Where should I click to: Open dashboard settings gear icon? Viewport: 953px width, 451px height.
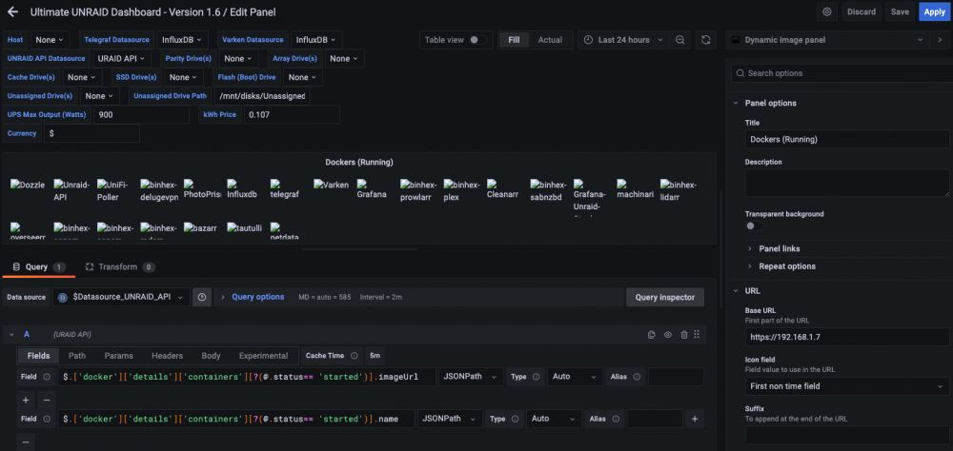826,11
